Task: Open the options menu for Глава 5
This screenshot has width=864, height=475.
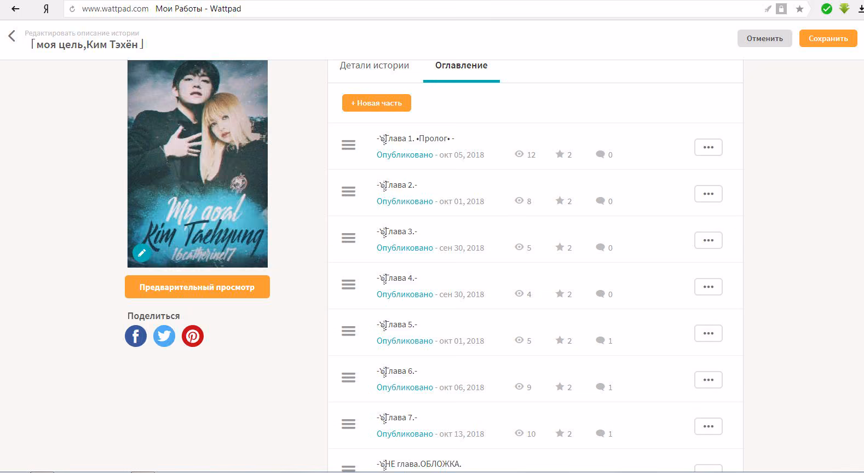Action: pos(709,333)
